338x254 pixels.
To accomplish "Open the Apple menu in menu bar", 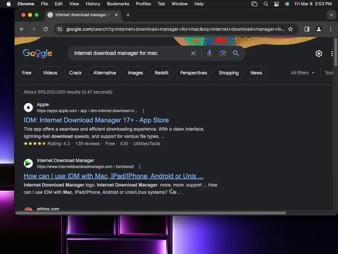I will [x=9, y=4].
